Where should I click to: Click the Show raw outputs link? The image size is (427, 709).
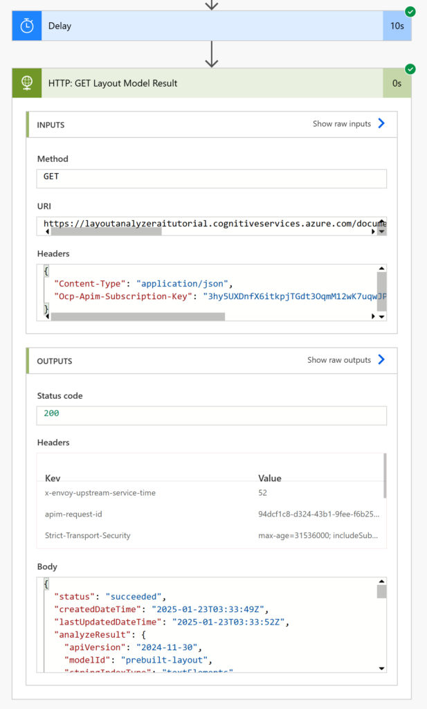(x=339, y=360)
